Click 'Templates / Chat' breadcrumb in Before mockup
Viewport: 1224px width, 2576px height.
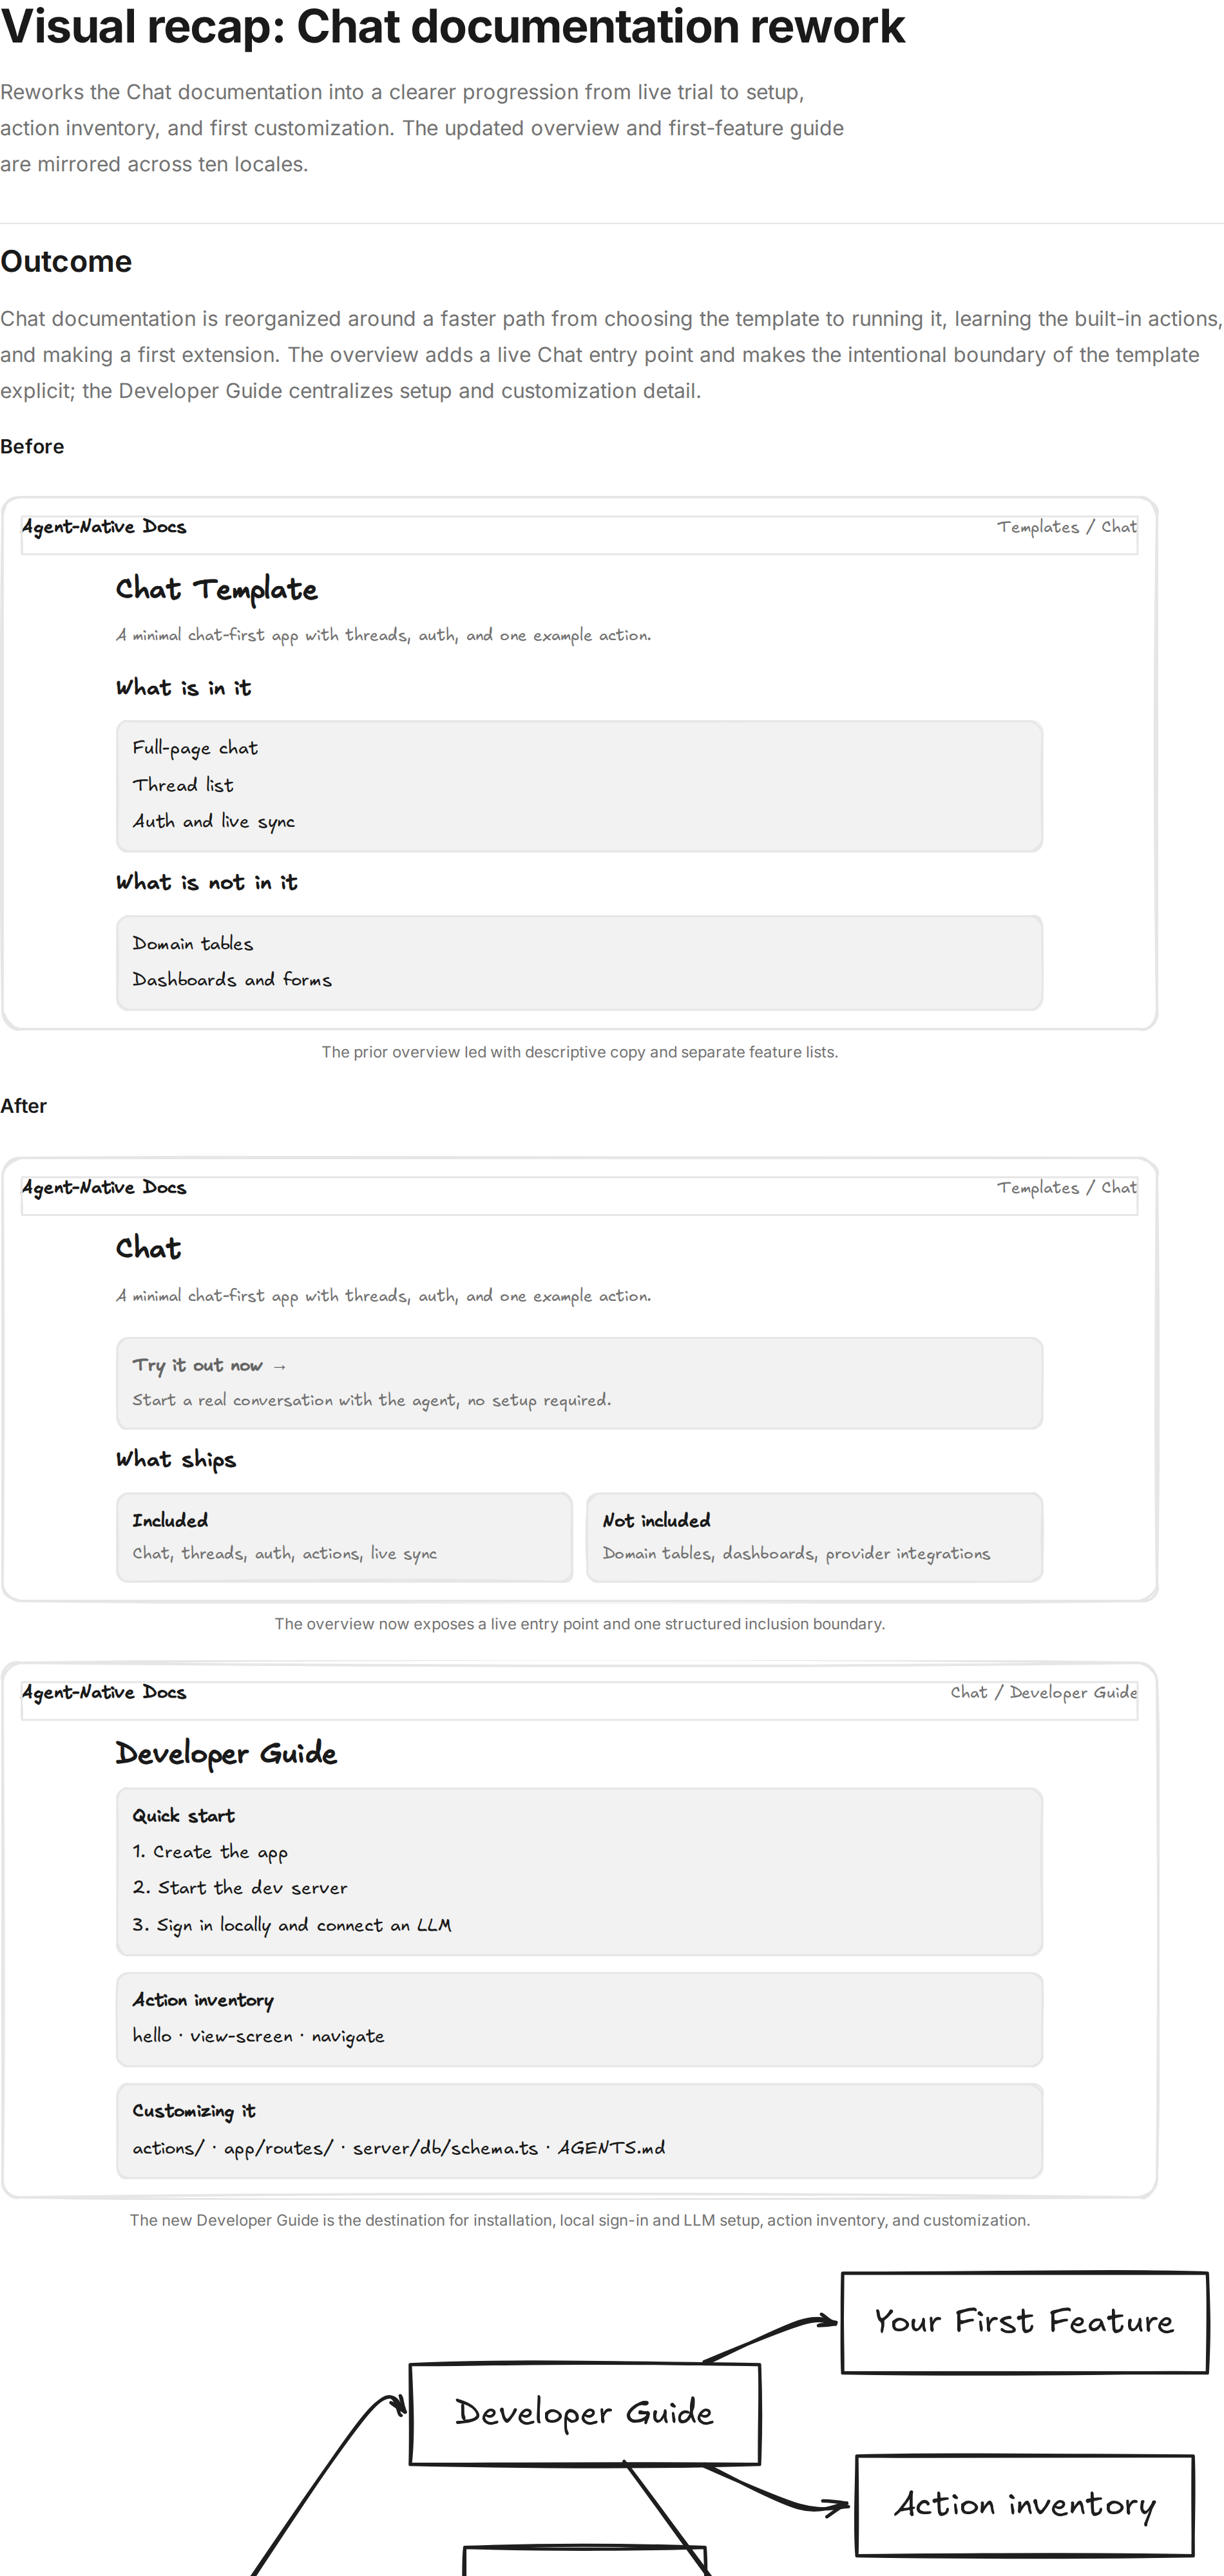tap(1066, 527)
